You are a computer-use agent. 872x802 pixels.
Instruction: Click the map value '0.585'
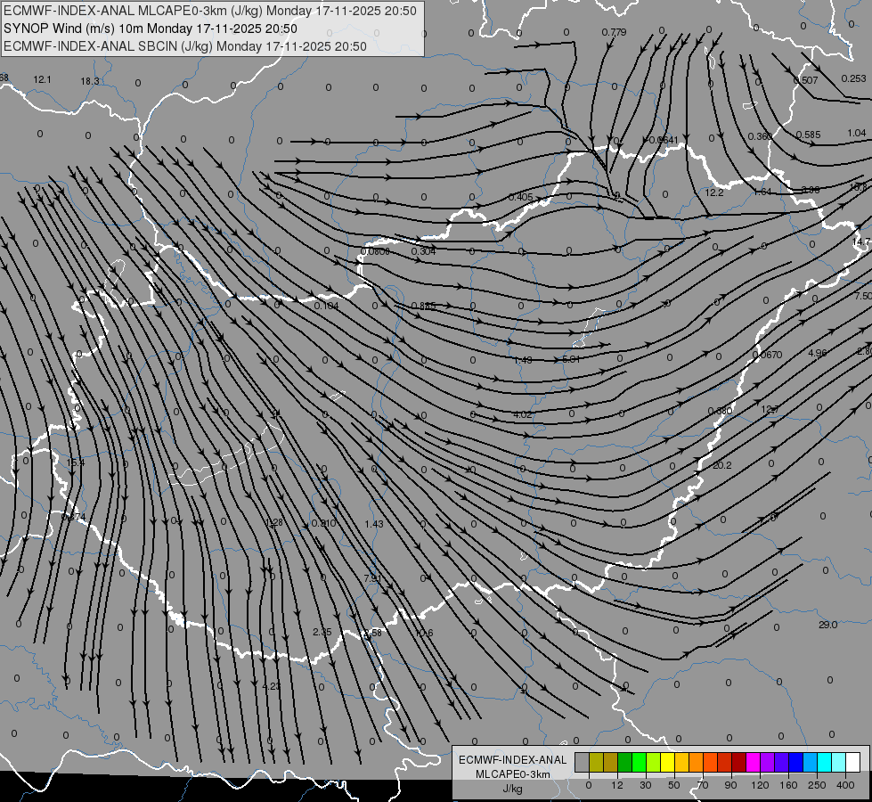tap(808, 135)
